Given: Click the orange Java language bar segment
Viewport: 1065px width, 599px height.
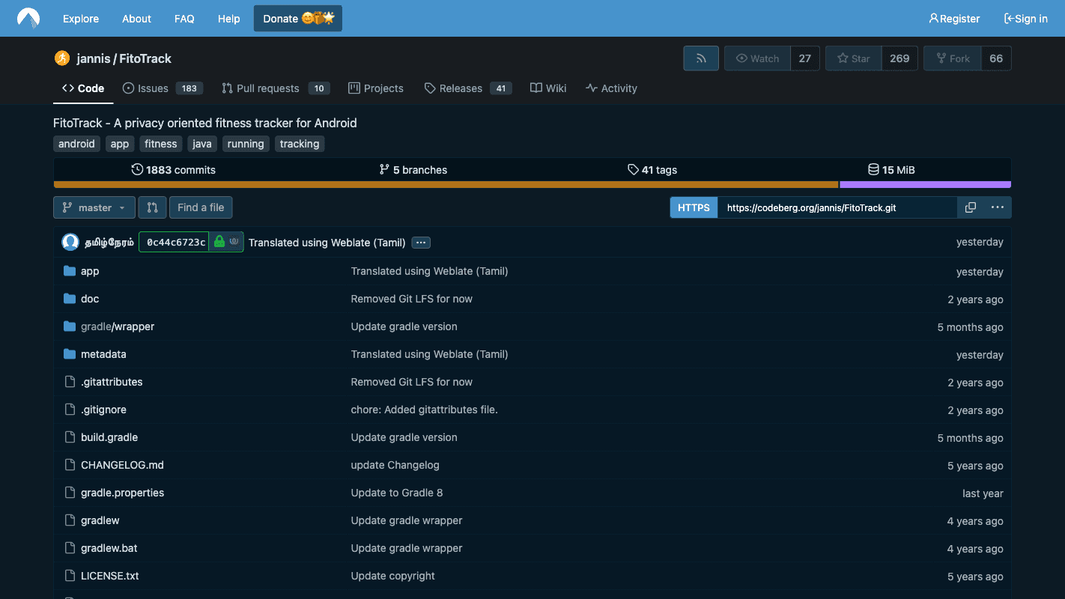Looking at the screenshot, I should [446, 184].
